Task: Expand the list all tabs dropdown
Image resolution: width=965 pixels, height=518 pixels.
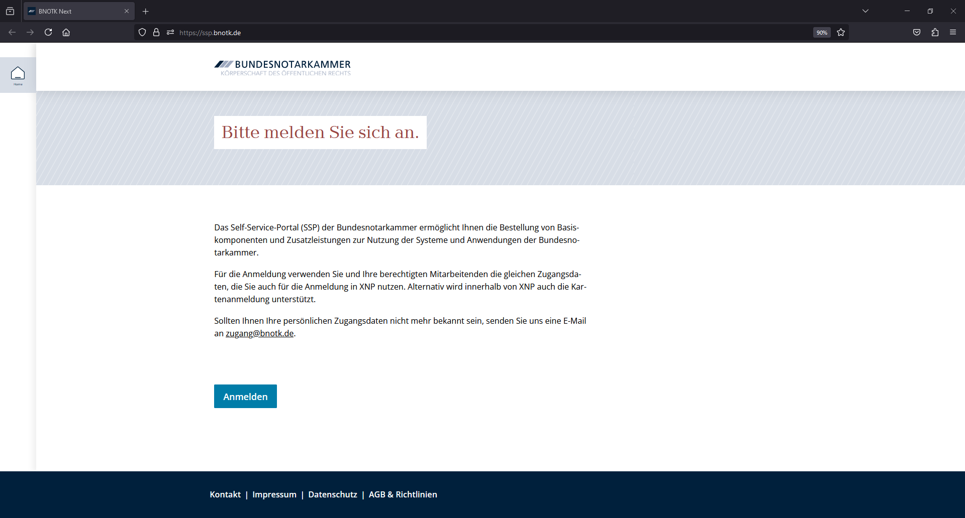Action: pyautogui.click(x=865, y=11)
